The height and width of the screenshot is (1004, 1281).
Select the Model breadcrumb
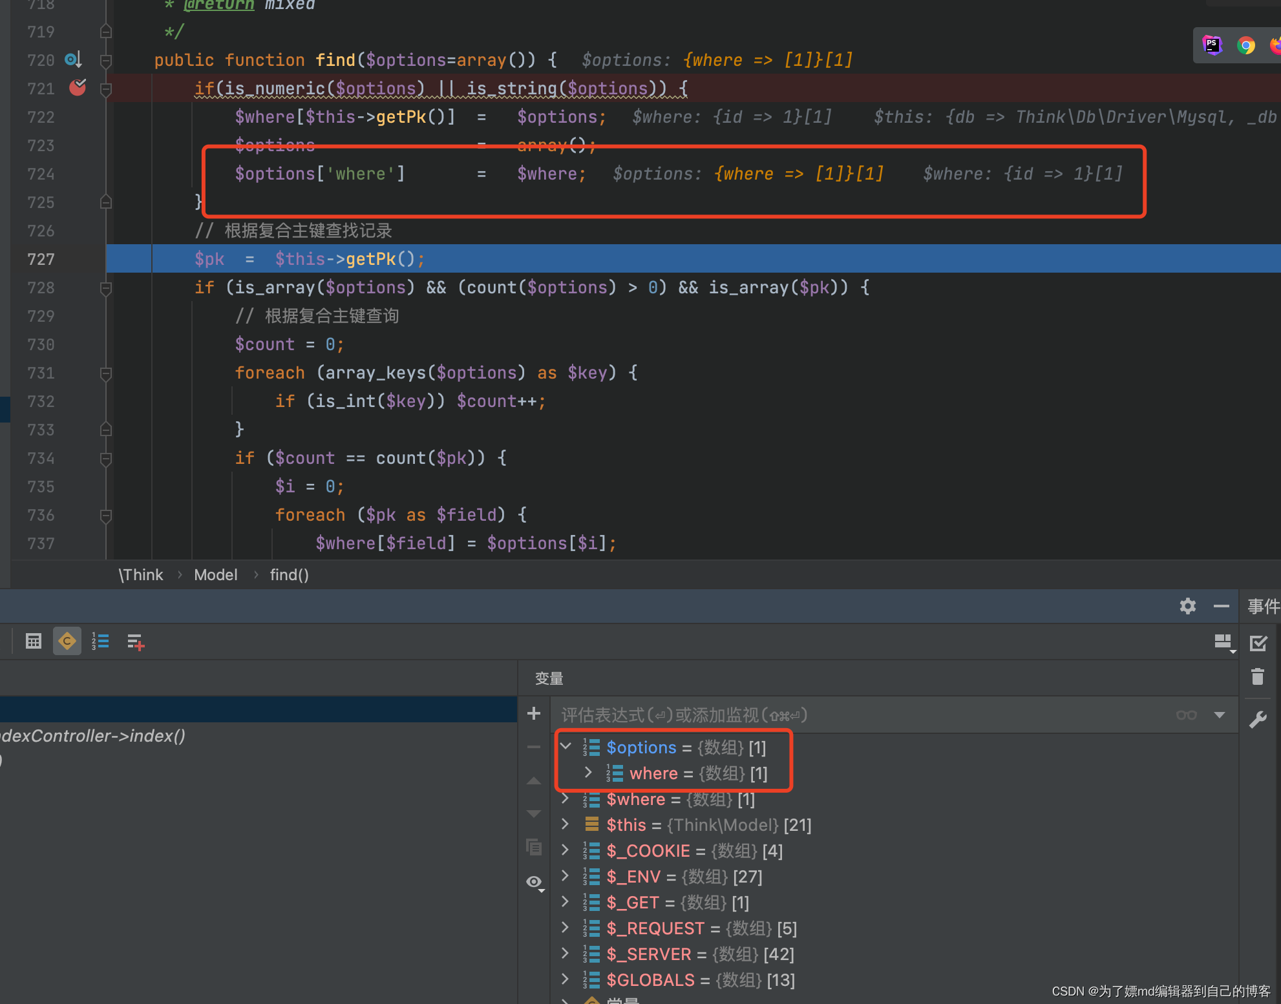(216, 574)
